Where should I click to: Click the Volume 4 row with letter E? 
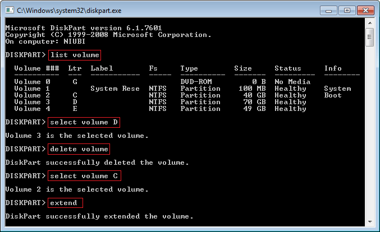pyautogui.click(x=168, y=109)
